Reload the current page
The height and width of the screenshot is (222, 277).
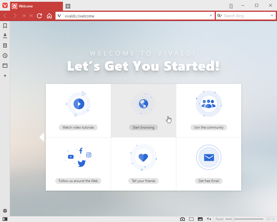39,16
